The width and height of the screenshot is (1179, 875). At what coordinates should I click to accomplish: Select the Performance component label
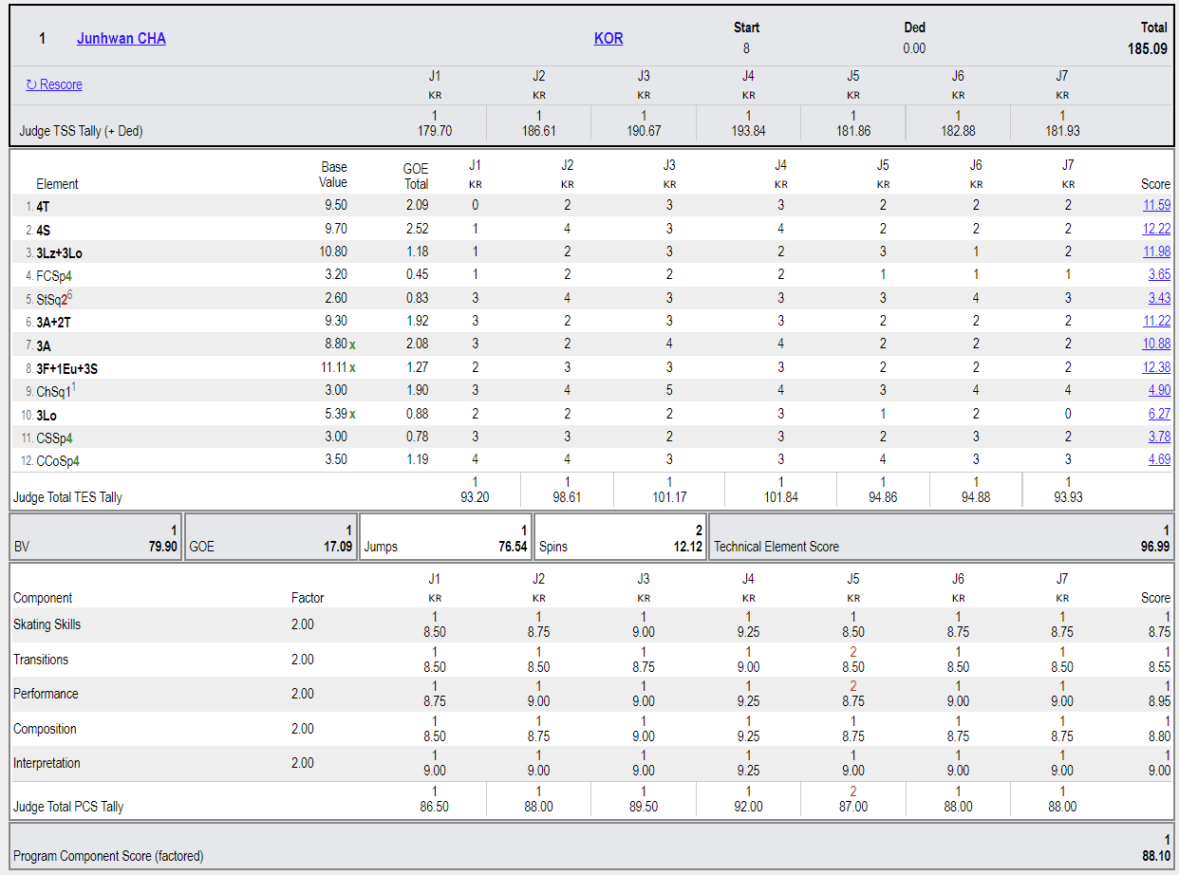(x=46, y=694)
